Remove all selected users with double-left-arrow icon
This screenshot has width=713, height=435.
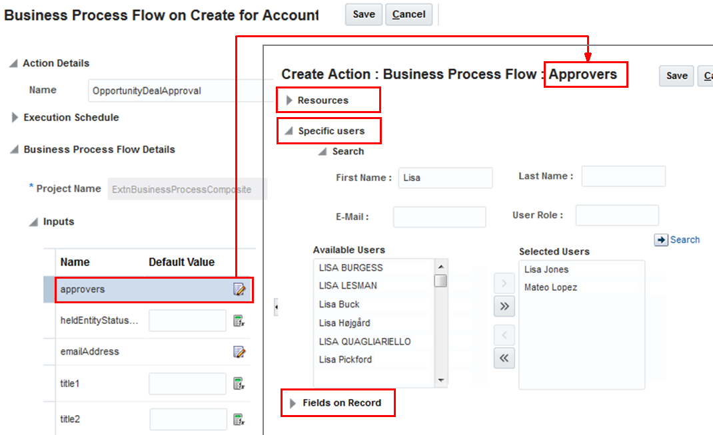504,358
